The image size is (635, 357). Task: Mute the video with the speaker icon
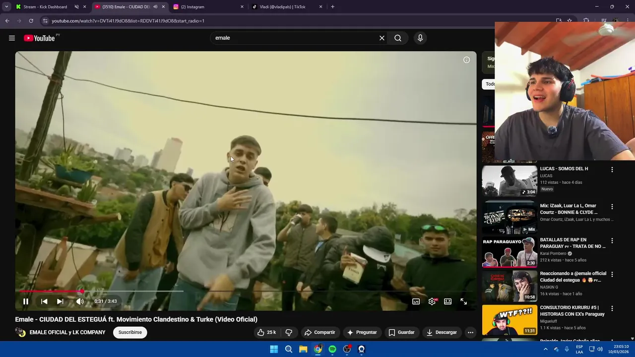tap(80, 301)
